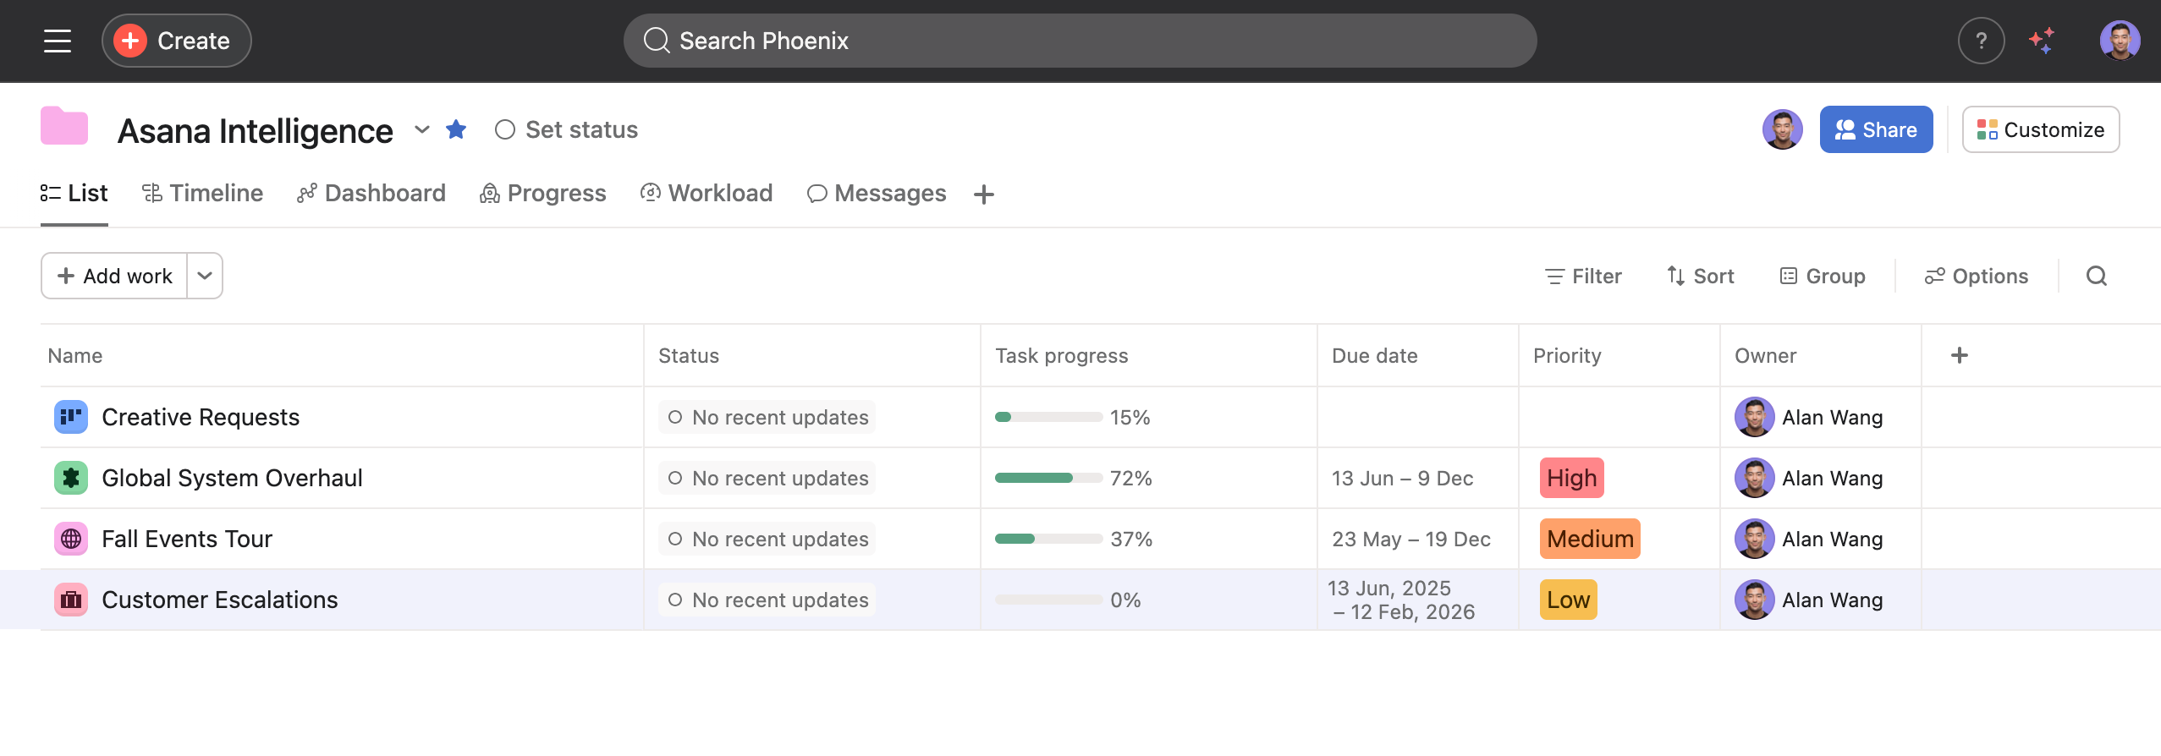Viewport: 2161px width, 756px height.
Task: Click the High priority tag
Action: coord(1571,478)
